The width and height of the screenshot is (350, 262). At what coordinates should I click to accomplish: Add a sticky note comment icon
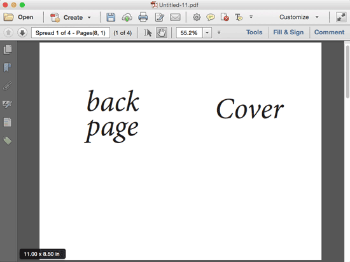(x=211, y=17)
